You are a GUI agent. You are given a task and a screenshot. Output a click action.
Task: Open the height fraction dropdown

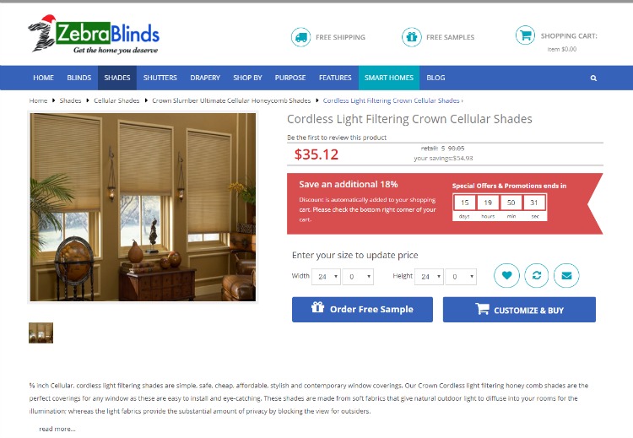pyautogui.click(x=461, y=277)
